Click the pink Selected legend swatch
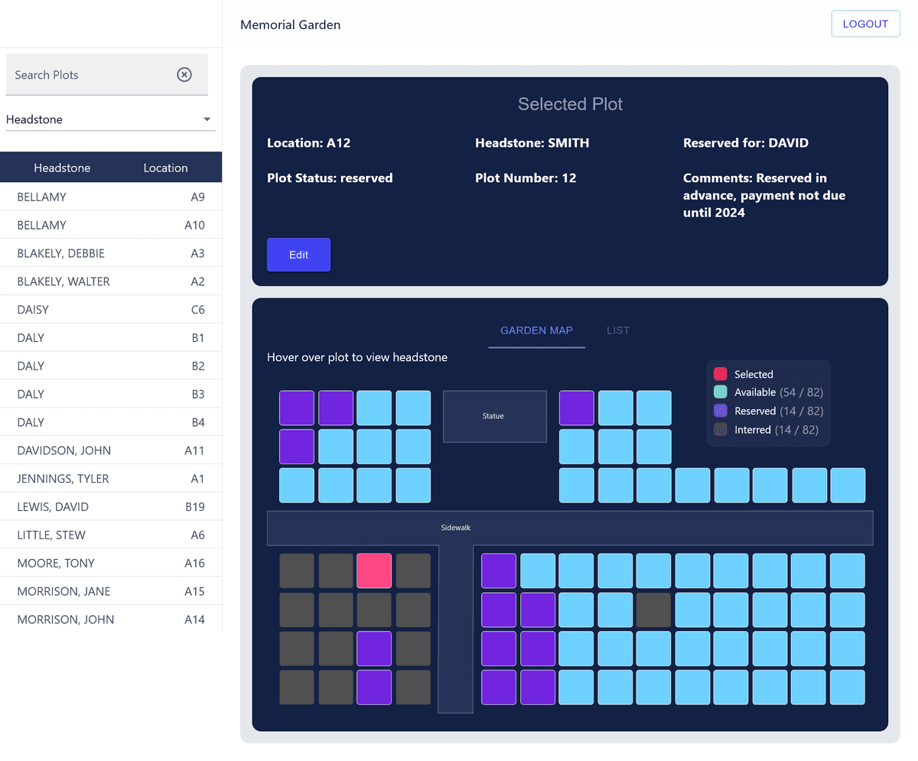Screen dimensions: 918x761 tap(720, 374)
